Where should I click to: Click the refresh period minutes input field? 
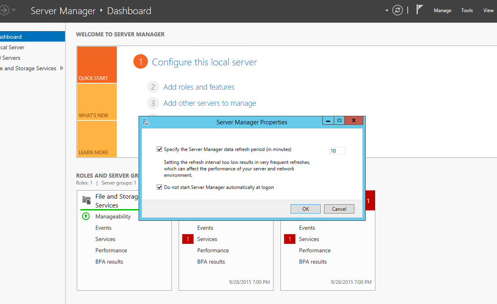(x=337, y=150)
